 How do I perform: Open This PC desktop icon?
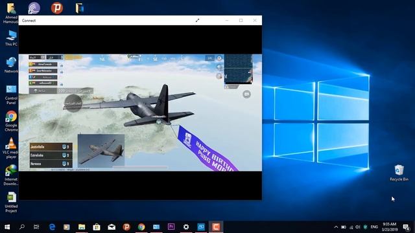click(x=11, y=38)
